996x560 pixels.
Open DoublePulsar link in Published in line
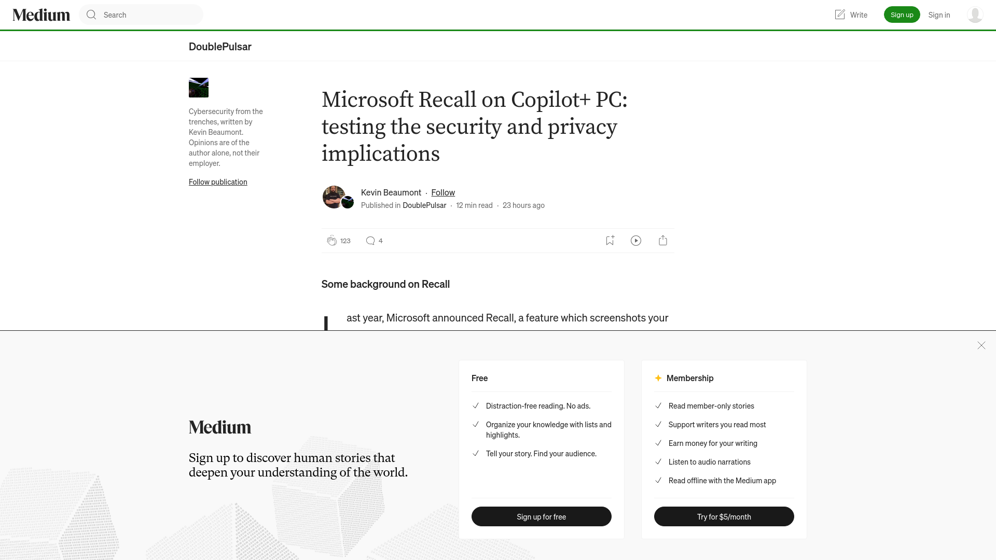click(x=424, y=205)
